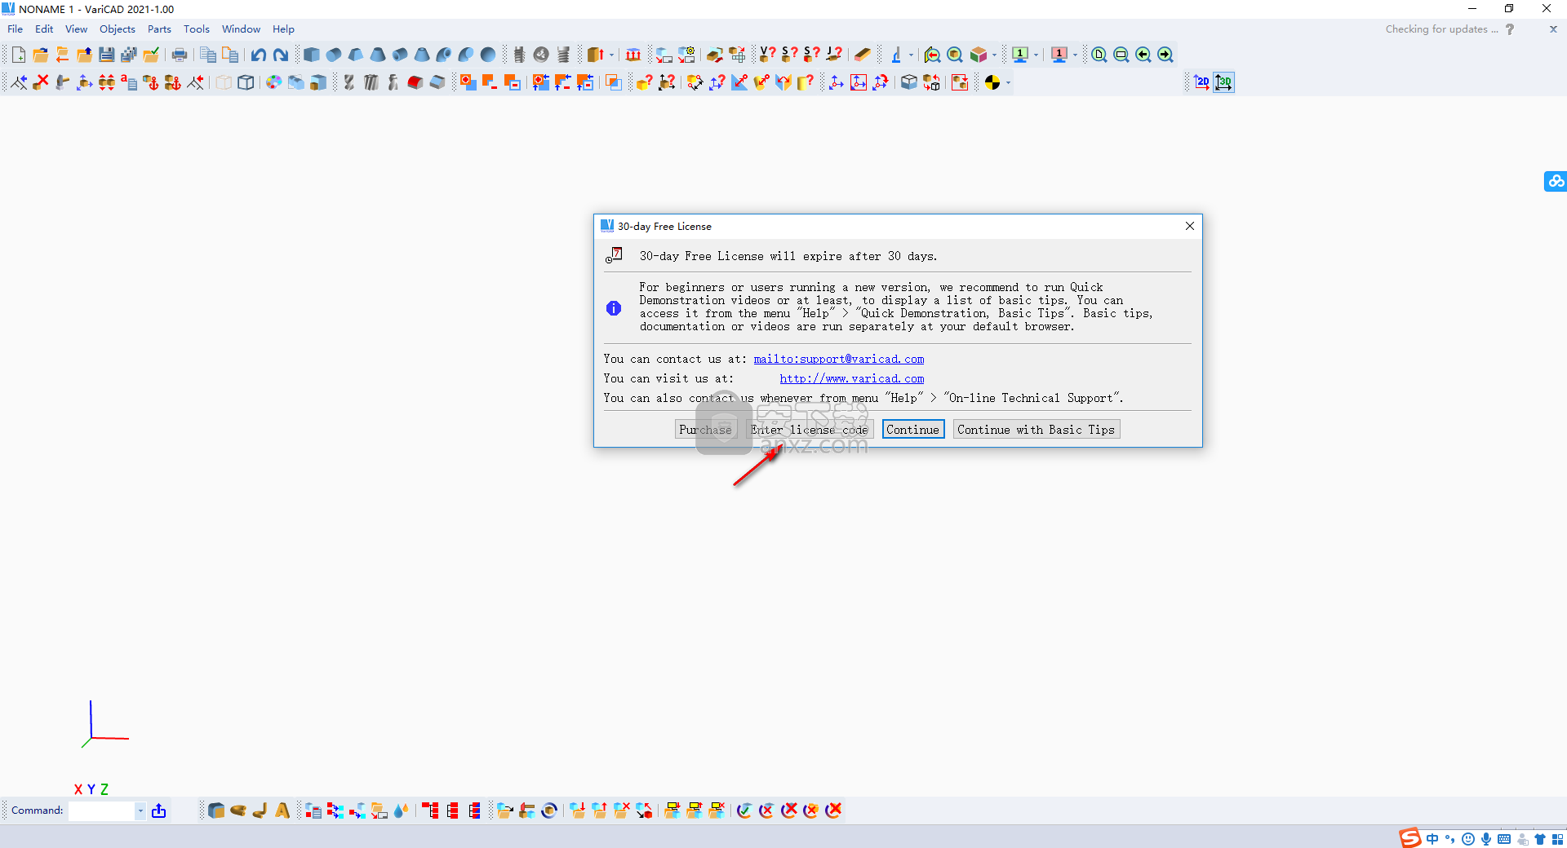This screenshot has width=1567, height=848.
Task: Click the Enter license code button
Action: tap(810, 430)
